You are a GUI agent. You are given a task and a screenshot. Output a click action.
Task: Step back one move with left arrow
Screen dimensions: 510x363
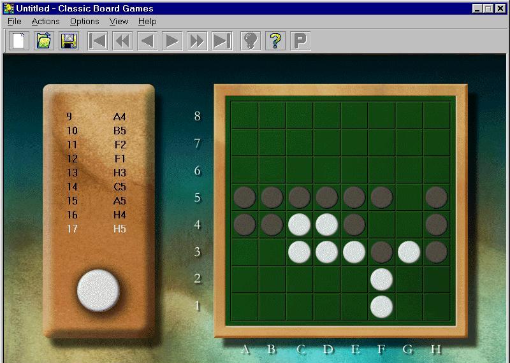tap(147, 41)
